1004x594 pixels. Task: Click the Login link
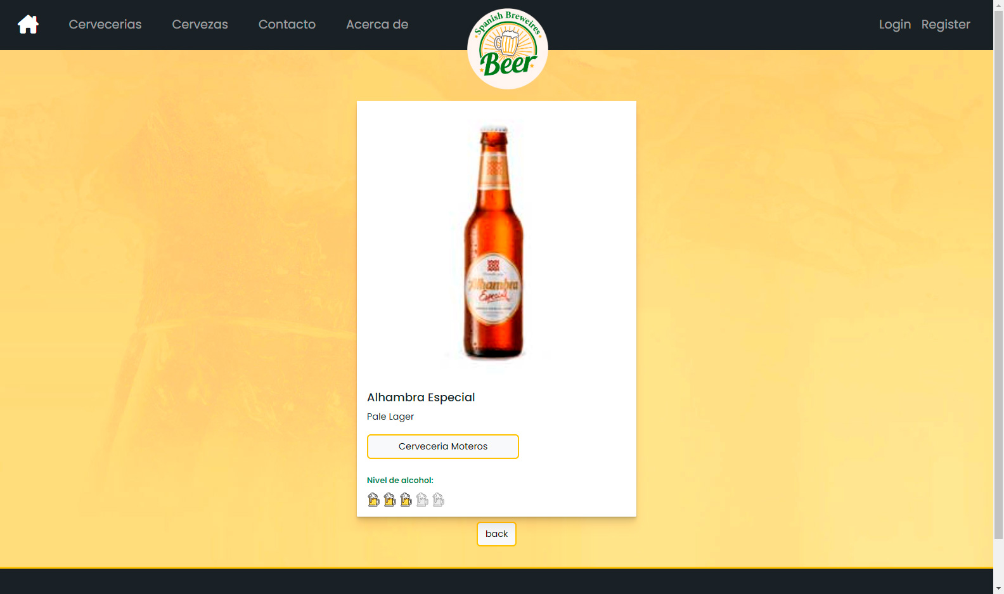coord(894,24)
